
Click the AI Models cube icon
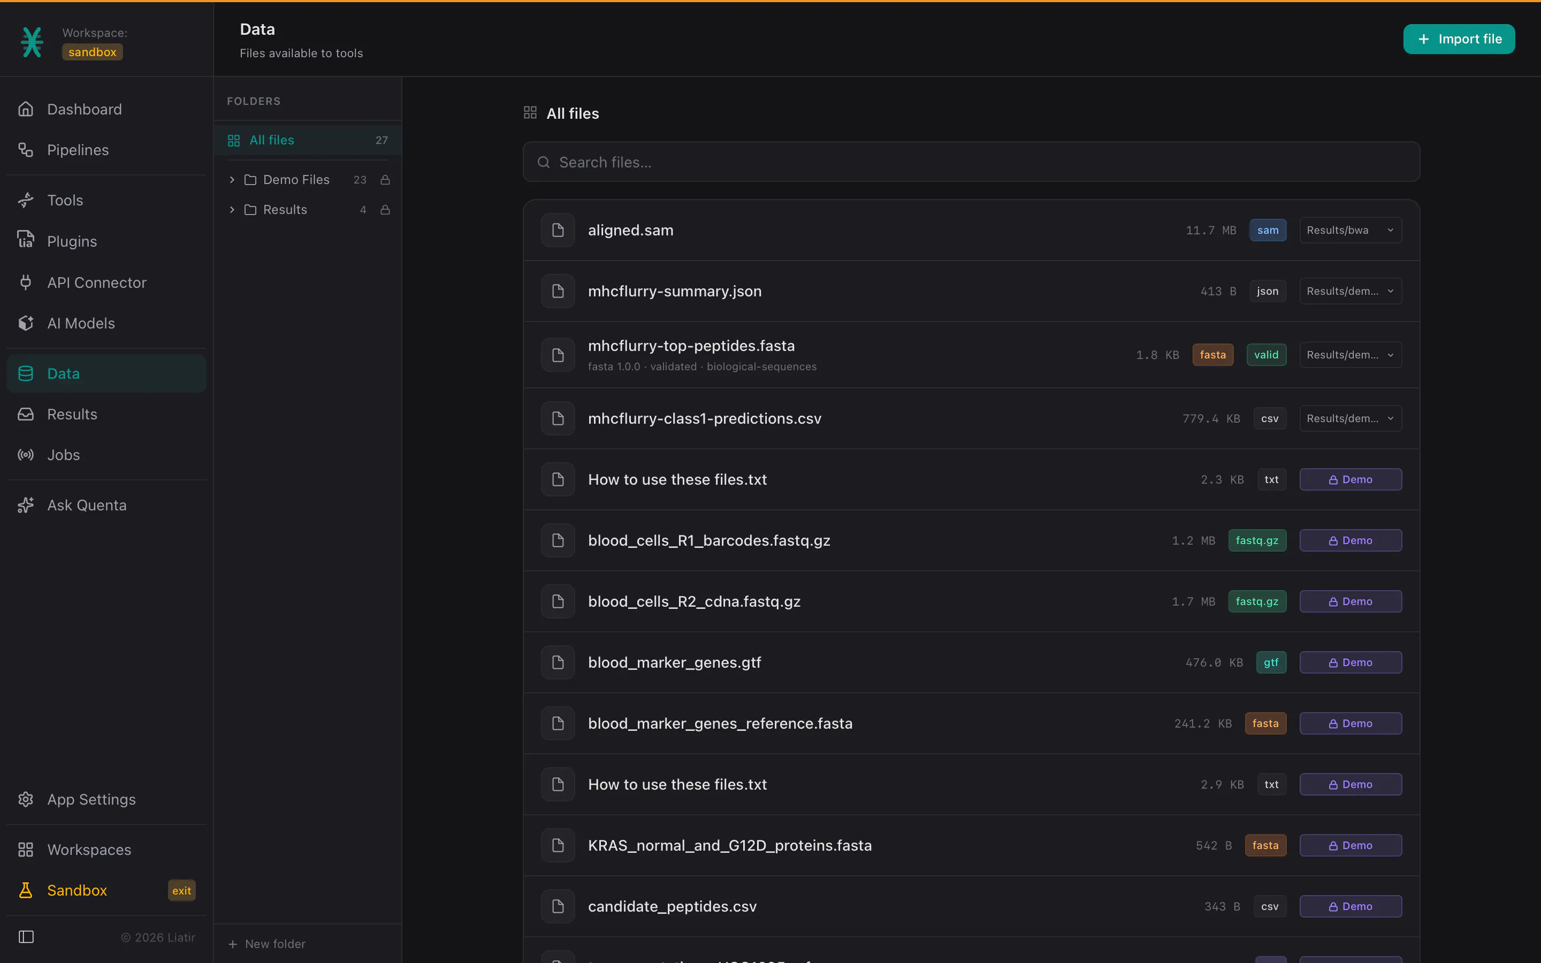point(26,323)
